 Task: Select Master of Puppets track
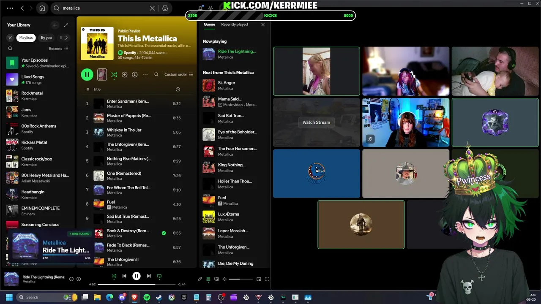pos(136,118)
